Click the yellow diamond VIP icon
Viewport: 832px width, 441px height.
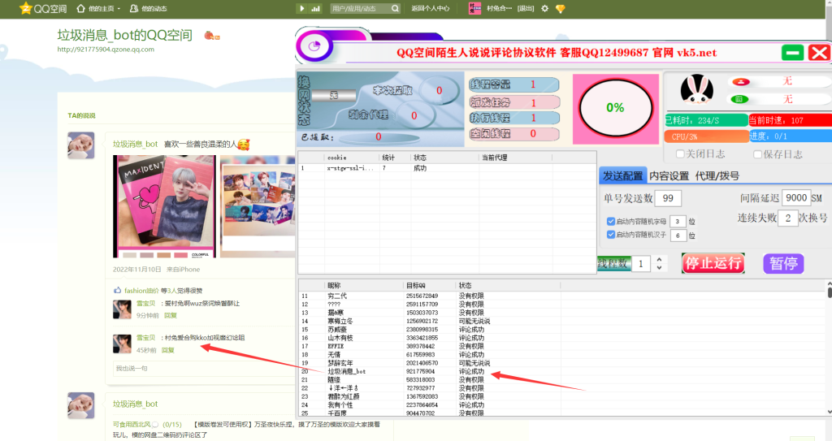click(560, 9)
